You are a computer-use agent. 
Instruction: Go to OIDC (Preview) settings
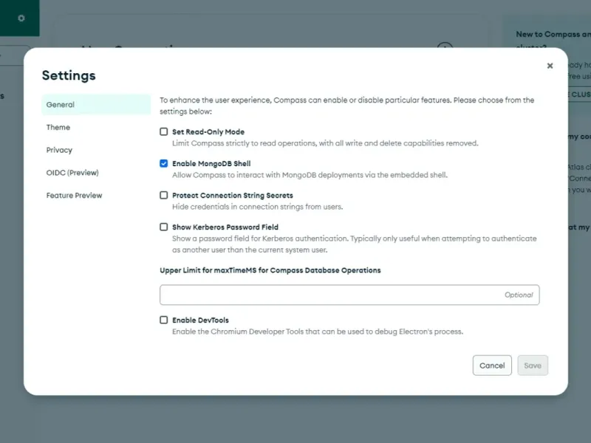72,173
